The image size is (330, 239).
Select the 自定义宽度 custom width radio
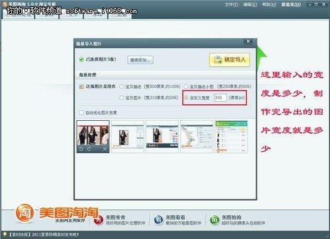[x=186, y=98]
